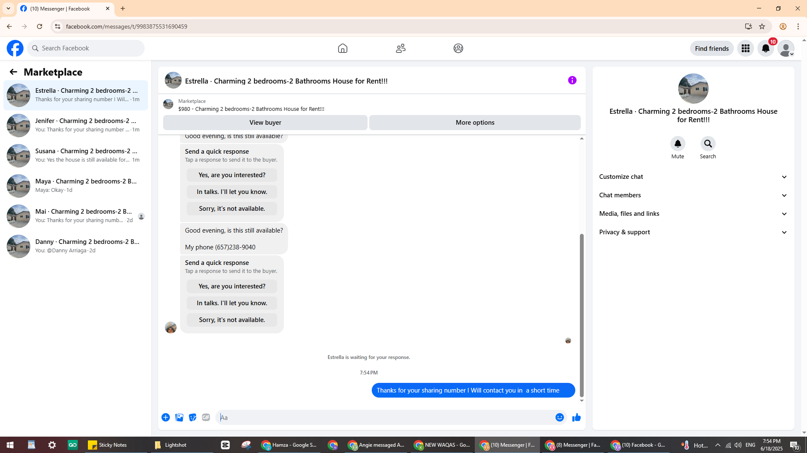
Task: Send upper 'Sorry, it's not available.' reply
Action: click(x=232, y=209)
